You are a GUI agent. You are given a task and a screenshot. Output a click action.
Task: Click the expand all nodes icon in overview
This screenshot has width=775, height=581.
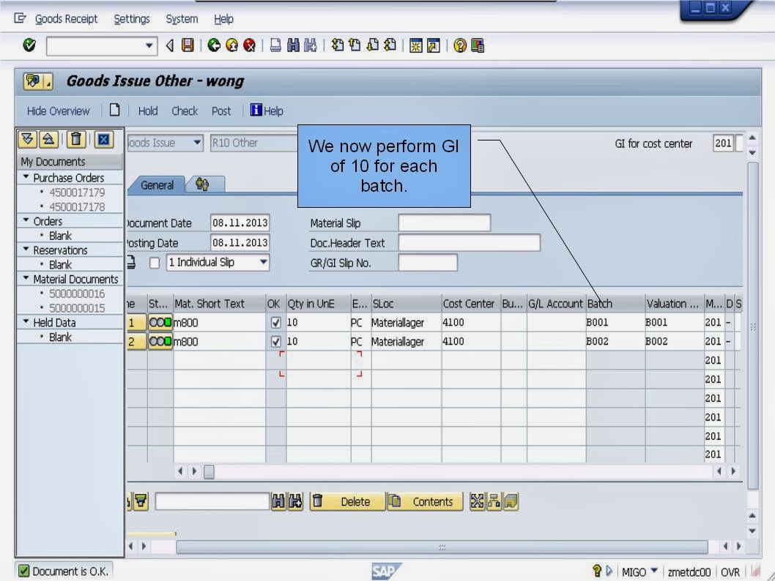tap(27, 140)
